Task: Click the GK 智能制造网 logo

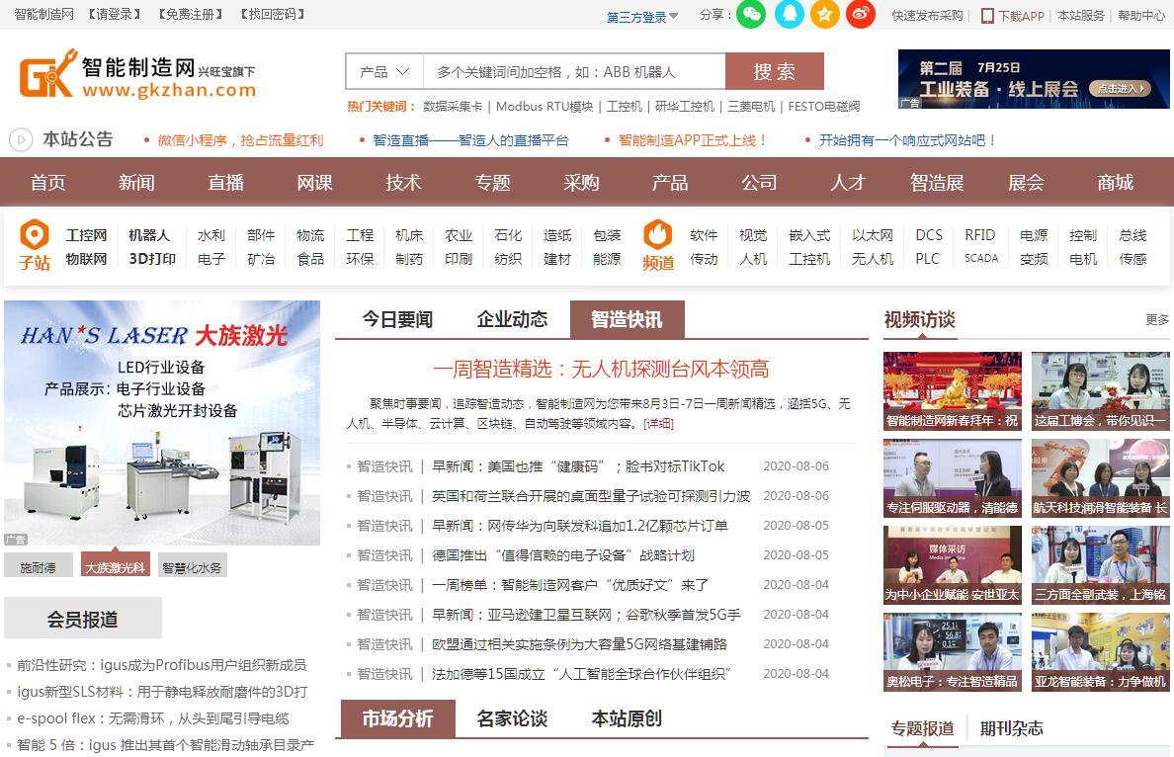Action: (x=137, y=76)
